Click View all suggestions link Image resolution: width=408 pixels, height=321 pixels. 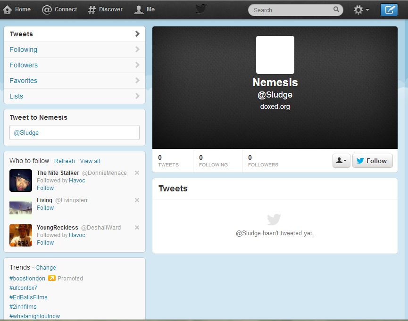pos(90,161)
